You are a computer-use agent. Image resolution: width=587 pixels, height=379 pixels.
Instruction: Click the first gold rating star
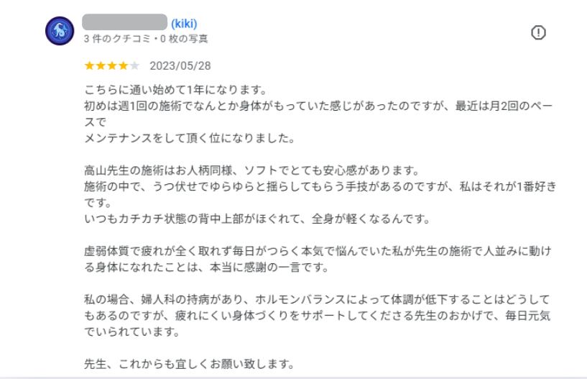click(x=89, y=66)
